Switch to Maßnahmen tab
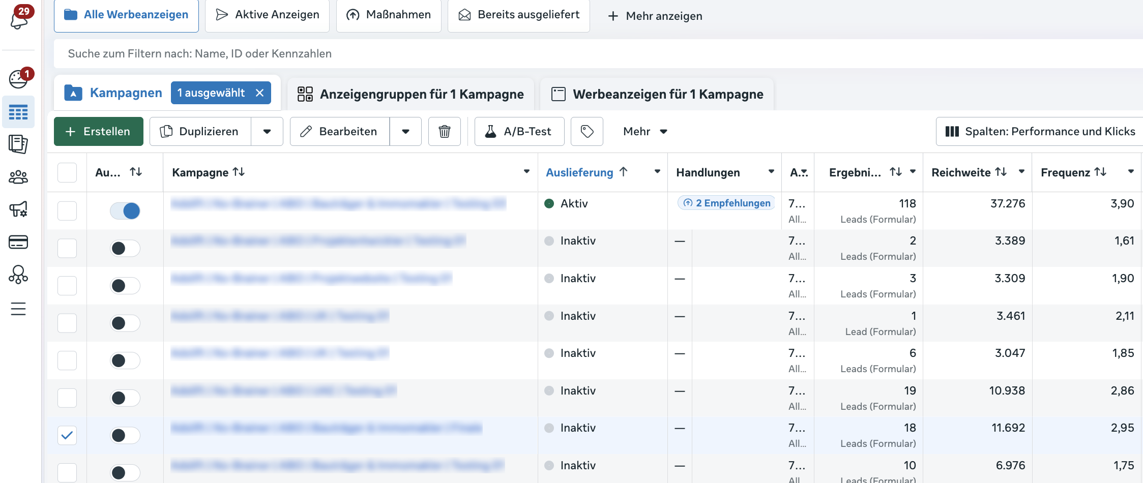This screenshot has height=483, width=1143. point(389,15)
